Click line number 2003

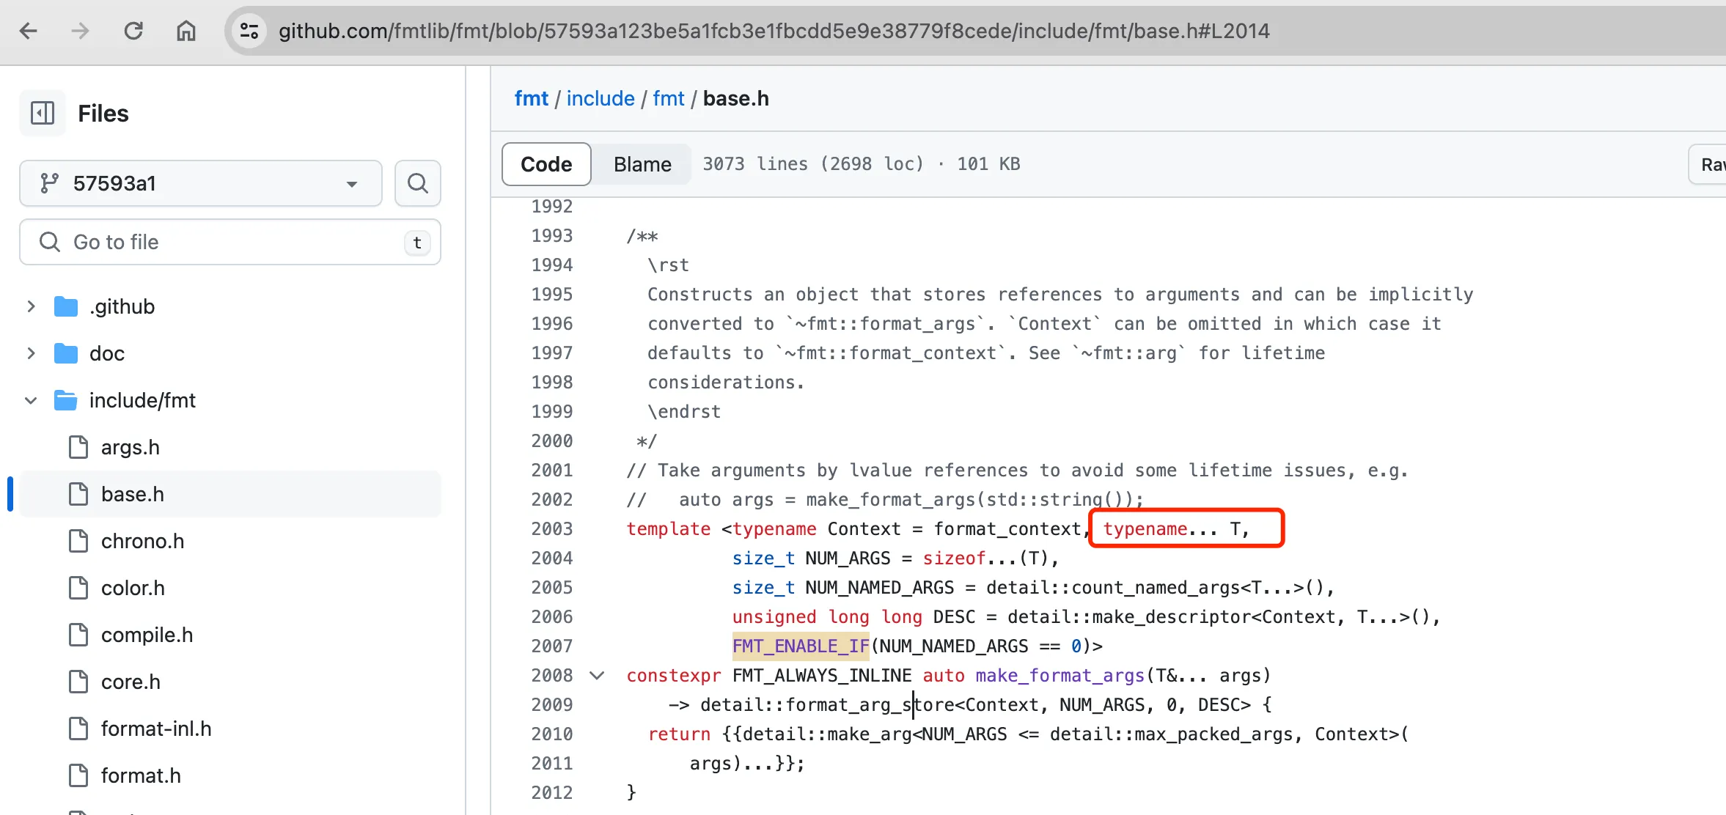click(551, 528)
